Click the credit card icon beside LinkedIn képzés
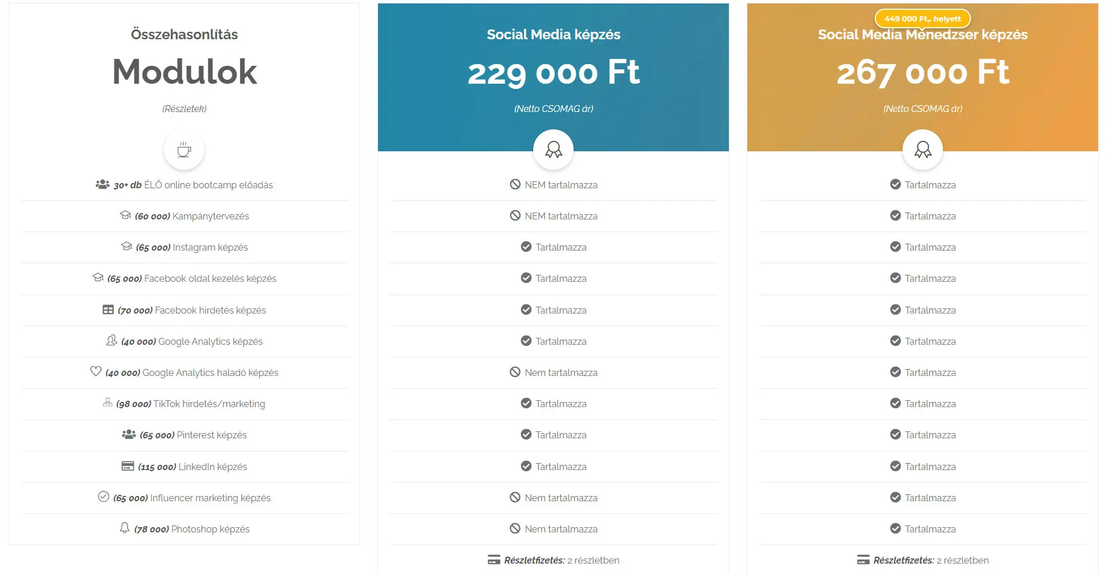Viewport: 1108px width, 574px height. 128,466
